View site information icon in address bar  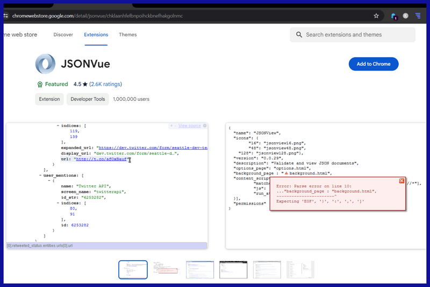click(6, 16)
